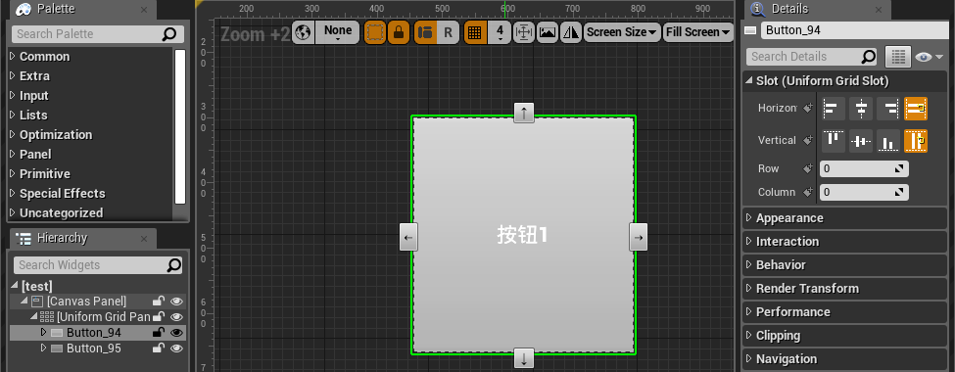Set vertical alignment to center

coord(861,141)
